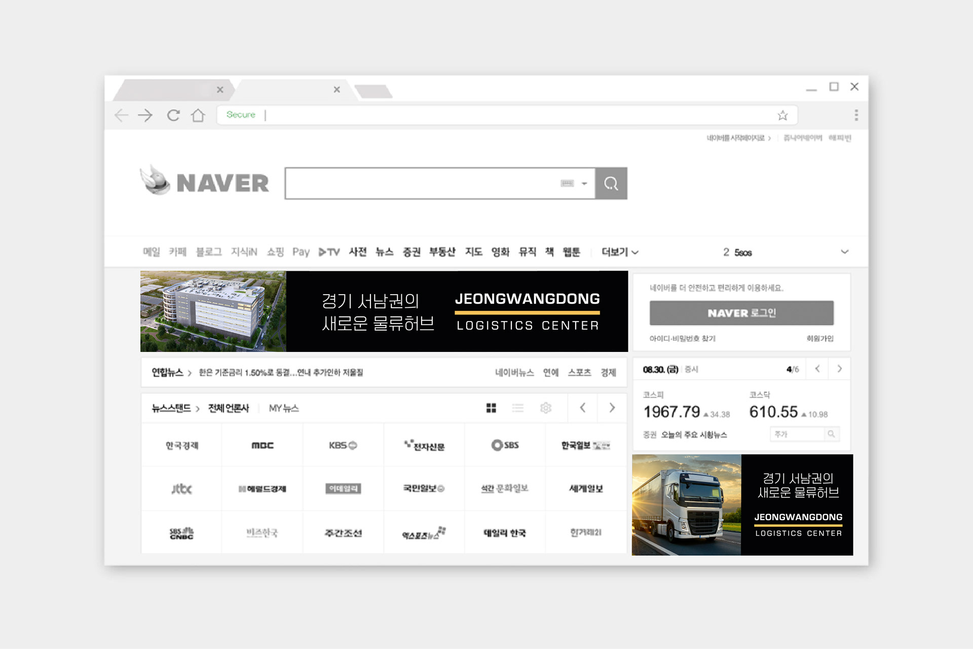
Task: Click the green search magnifier button
Action: tap(611, 184)
